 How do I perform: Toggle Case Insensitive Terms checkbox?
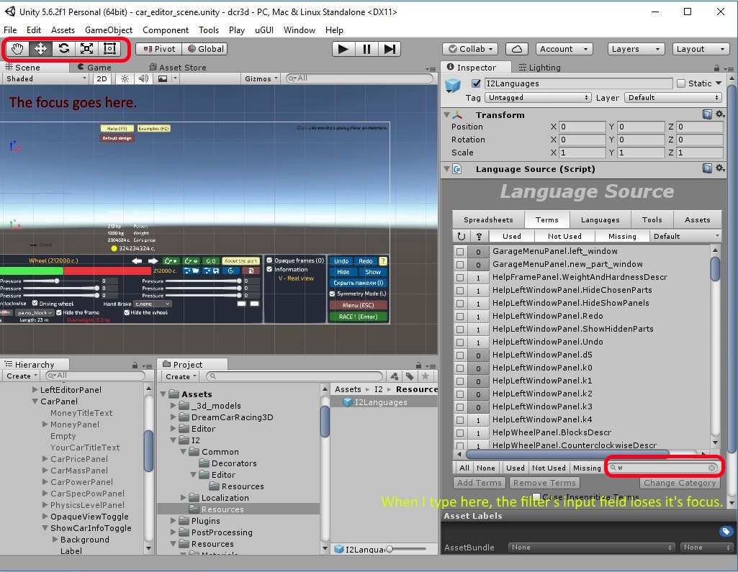(536, 496)
